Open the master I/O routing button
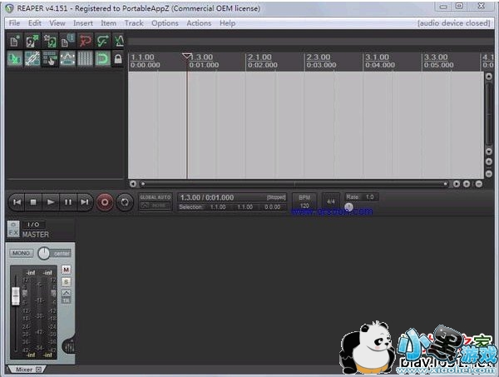 tap(33, 225)
